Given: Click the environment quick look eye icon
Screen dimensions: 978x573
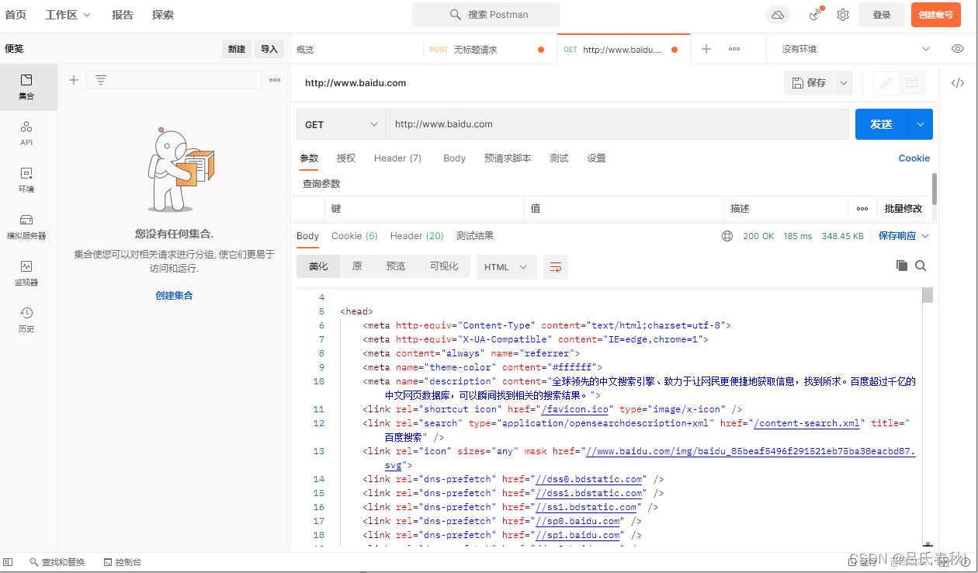Looking at the screenshot, I should [x=958, y=49].
